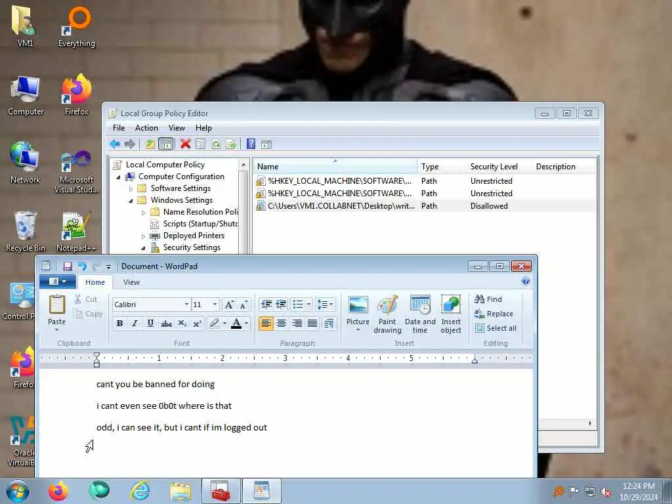The width and height of the screenshot is (672, 504).
Task: Open the Action menu
Action: click(146, 128)
